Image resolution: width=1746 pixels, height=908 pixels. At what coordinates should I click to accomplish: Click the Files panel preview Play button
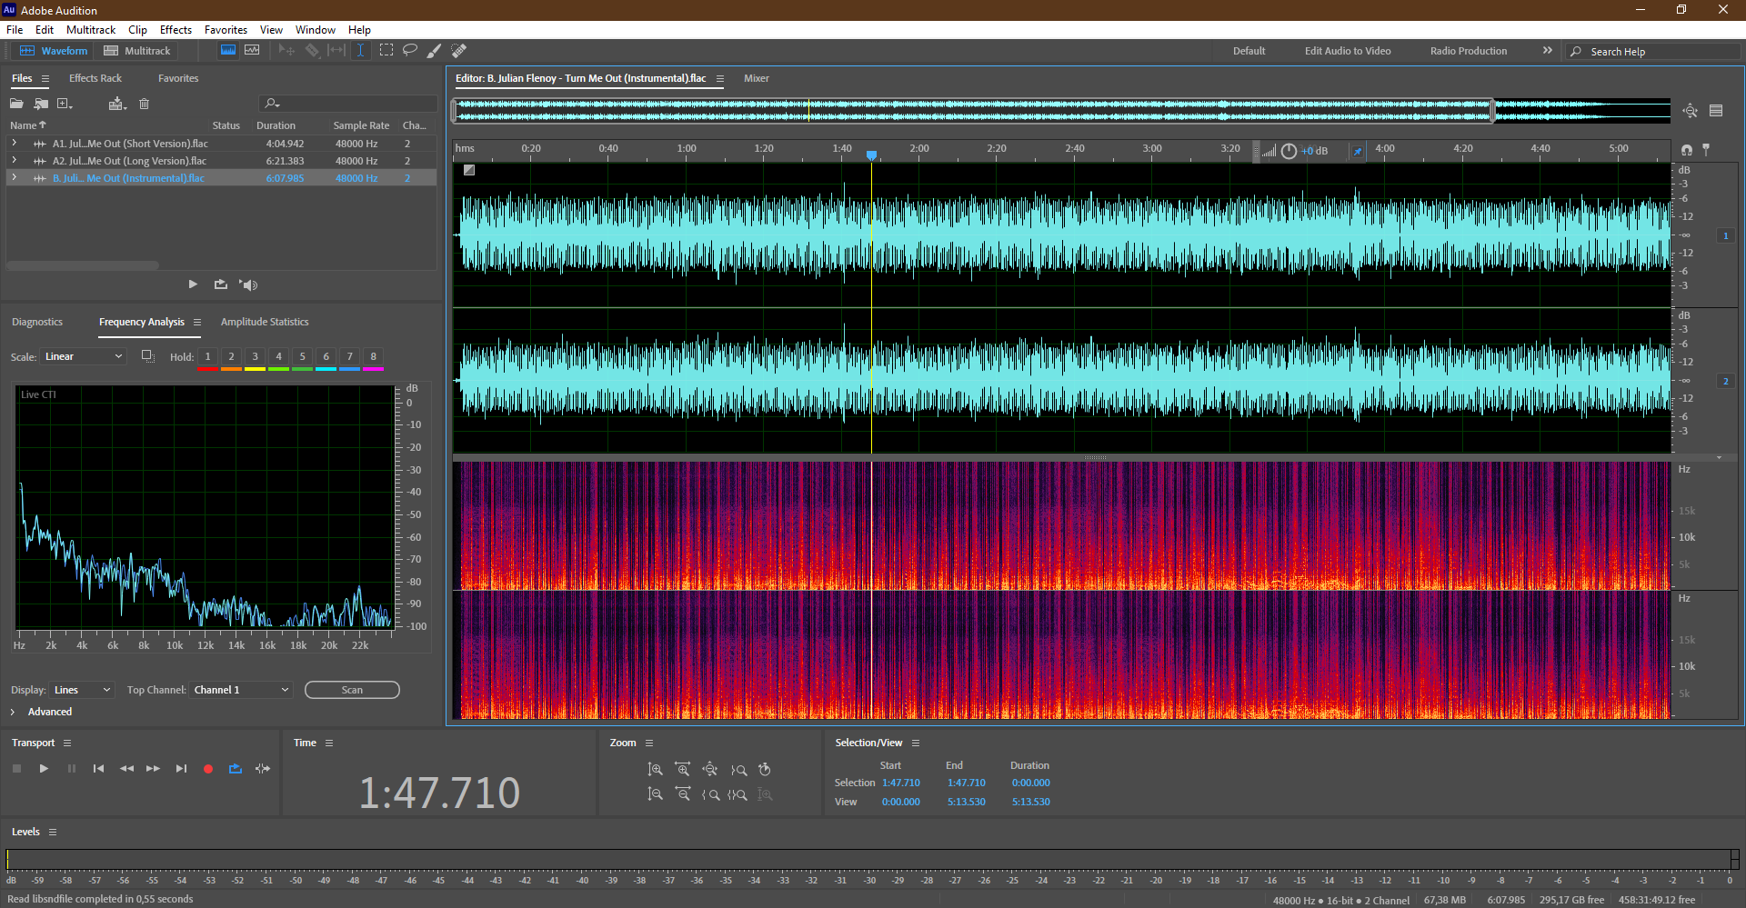[193, 284]
